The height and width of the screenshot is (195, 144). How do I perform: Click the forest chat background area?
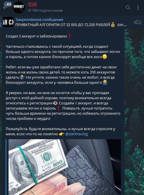click(x=134, y=112)
